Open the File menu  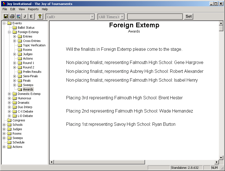tap(5, 9)
